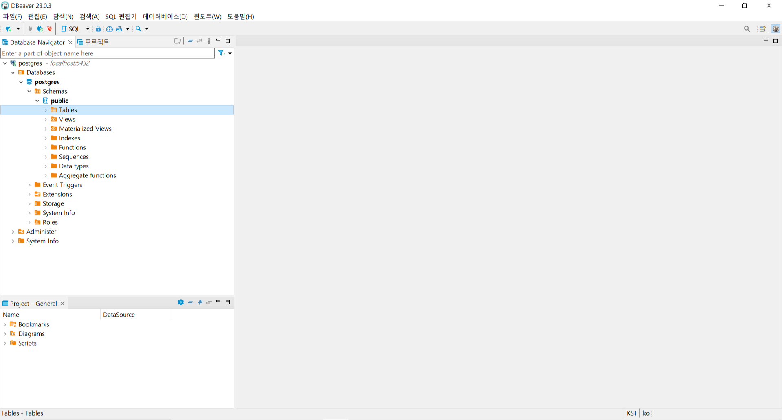This screenshot has width=782, height=420.
Task: Click the new folder icon in Navigator toolbar
Action: click(178, 41)
